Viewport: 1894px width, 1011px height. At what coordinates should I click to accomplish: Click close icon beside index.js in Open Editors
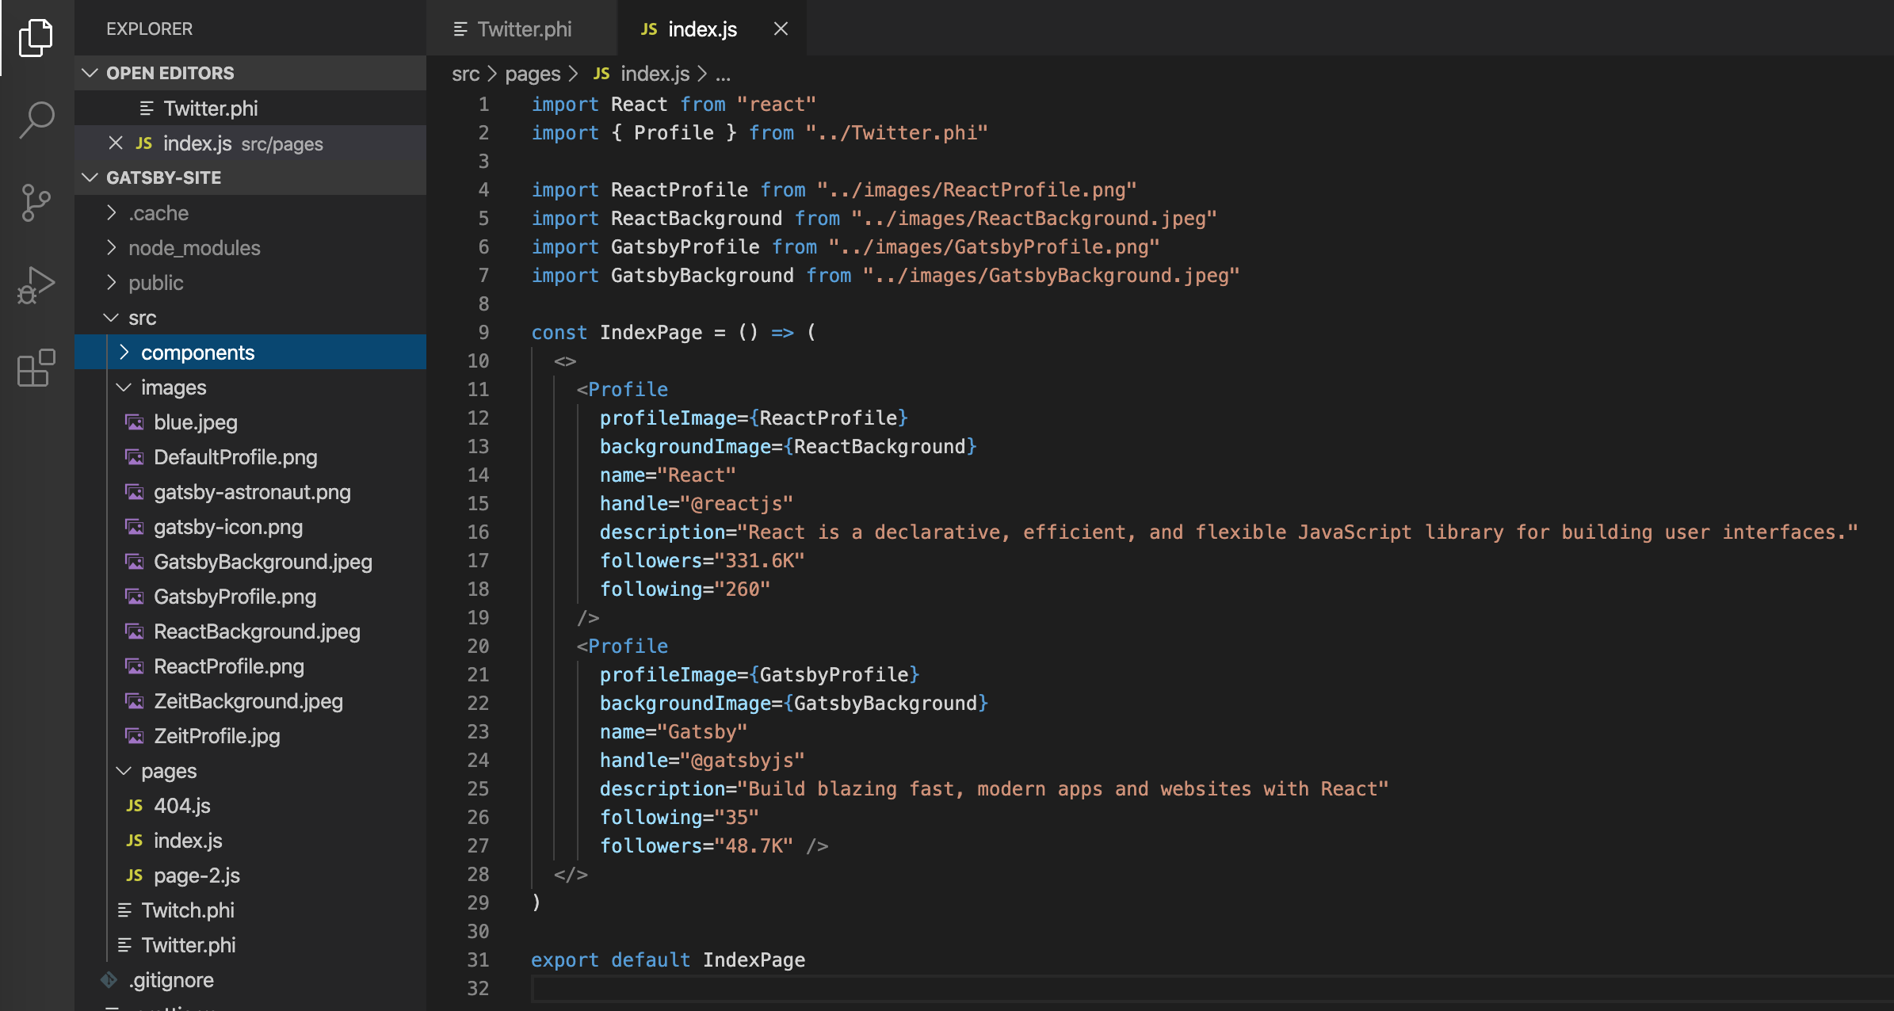[x=116, y=143]
